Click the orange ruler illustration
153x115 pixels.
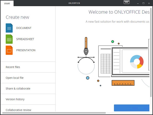123,83
